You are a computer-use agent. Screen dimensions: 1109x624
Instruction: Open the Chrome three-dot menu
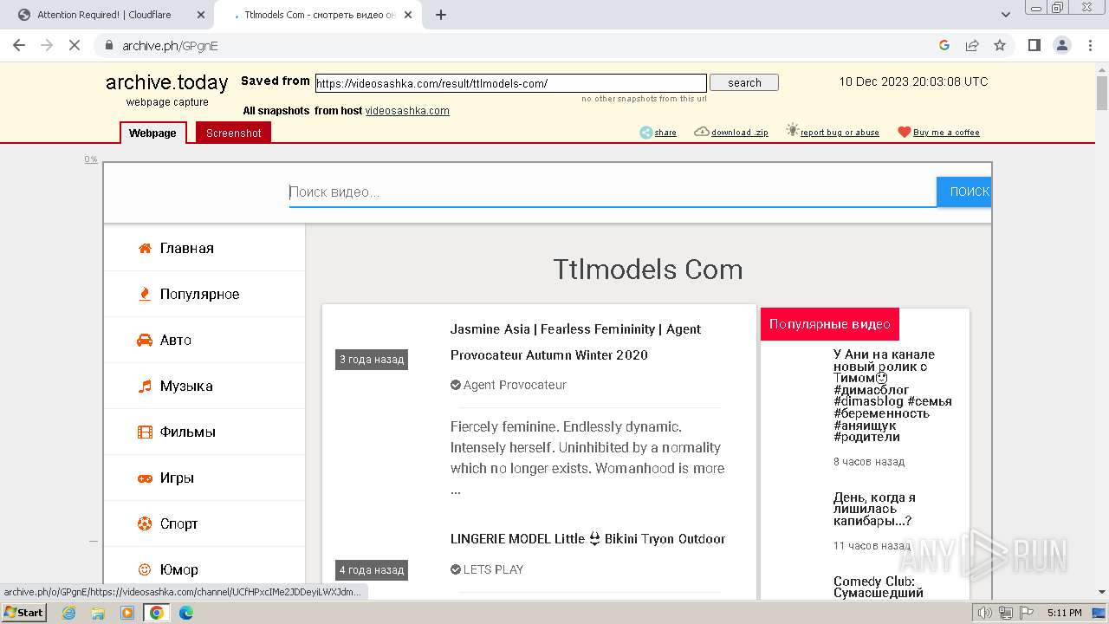(x=1090, y=45)
